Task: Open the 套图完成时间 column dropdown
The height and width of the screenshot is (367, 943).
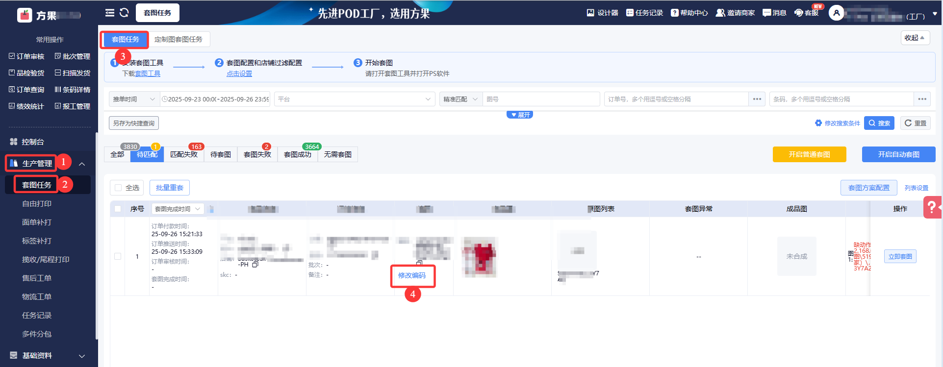Action: [x=178, y=209]
